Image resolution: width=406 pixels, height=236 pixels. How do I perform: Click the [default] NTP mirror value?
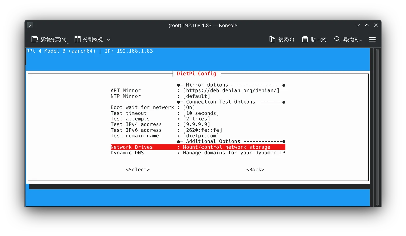tap(196, 96)
